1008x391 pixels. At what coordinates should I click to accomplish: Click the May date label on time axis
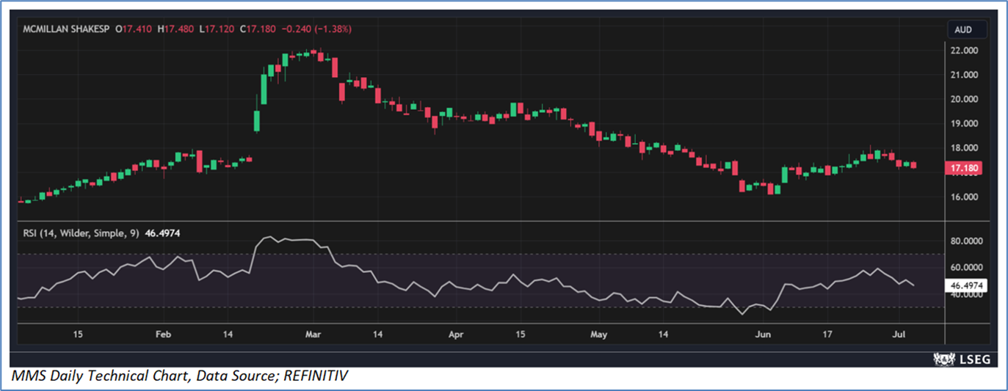tap(599, 335)
